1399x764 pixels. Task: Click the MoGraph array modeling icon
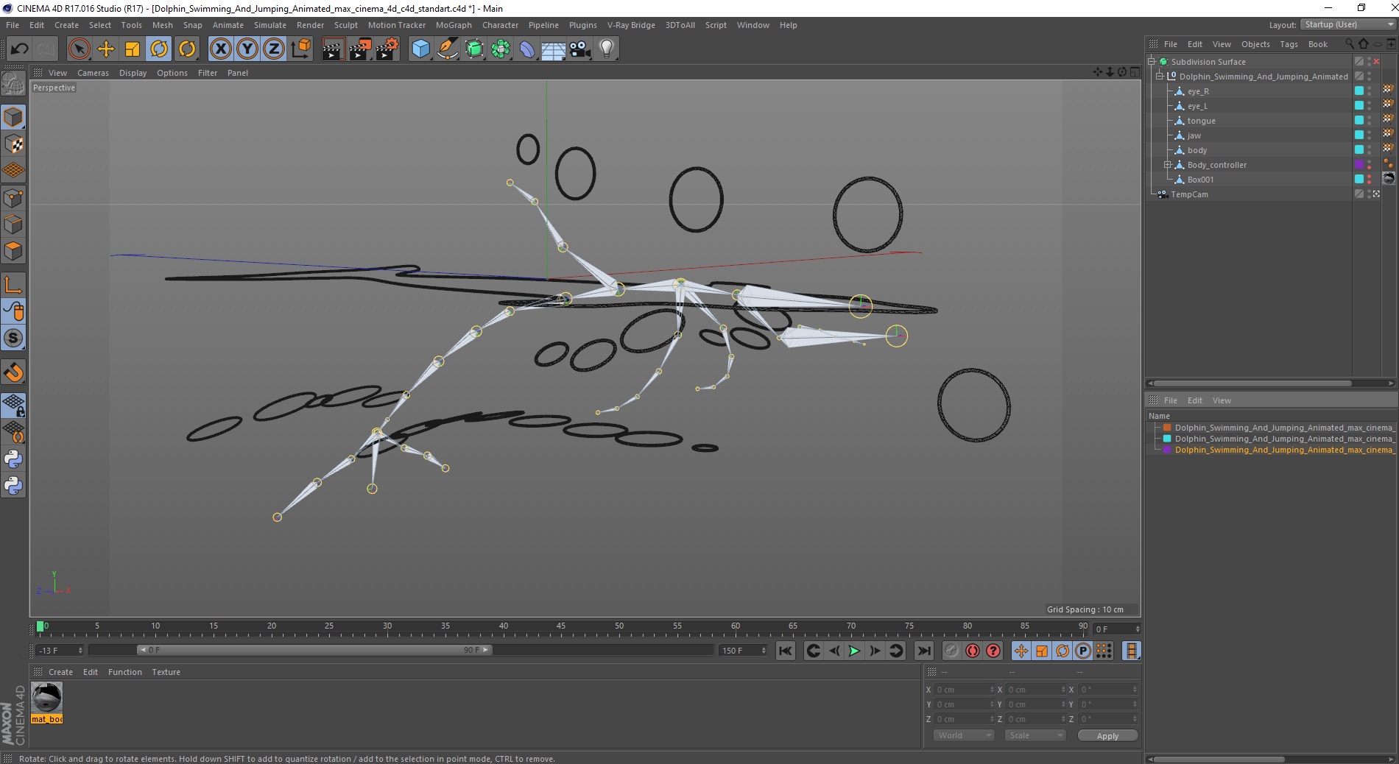point(501,49)
